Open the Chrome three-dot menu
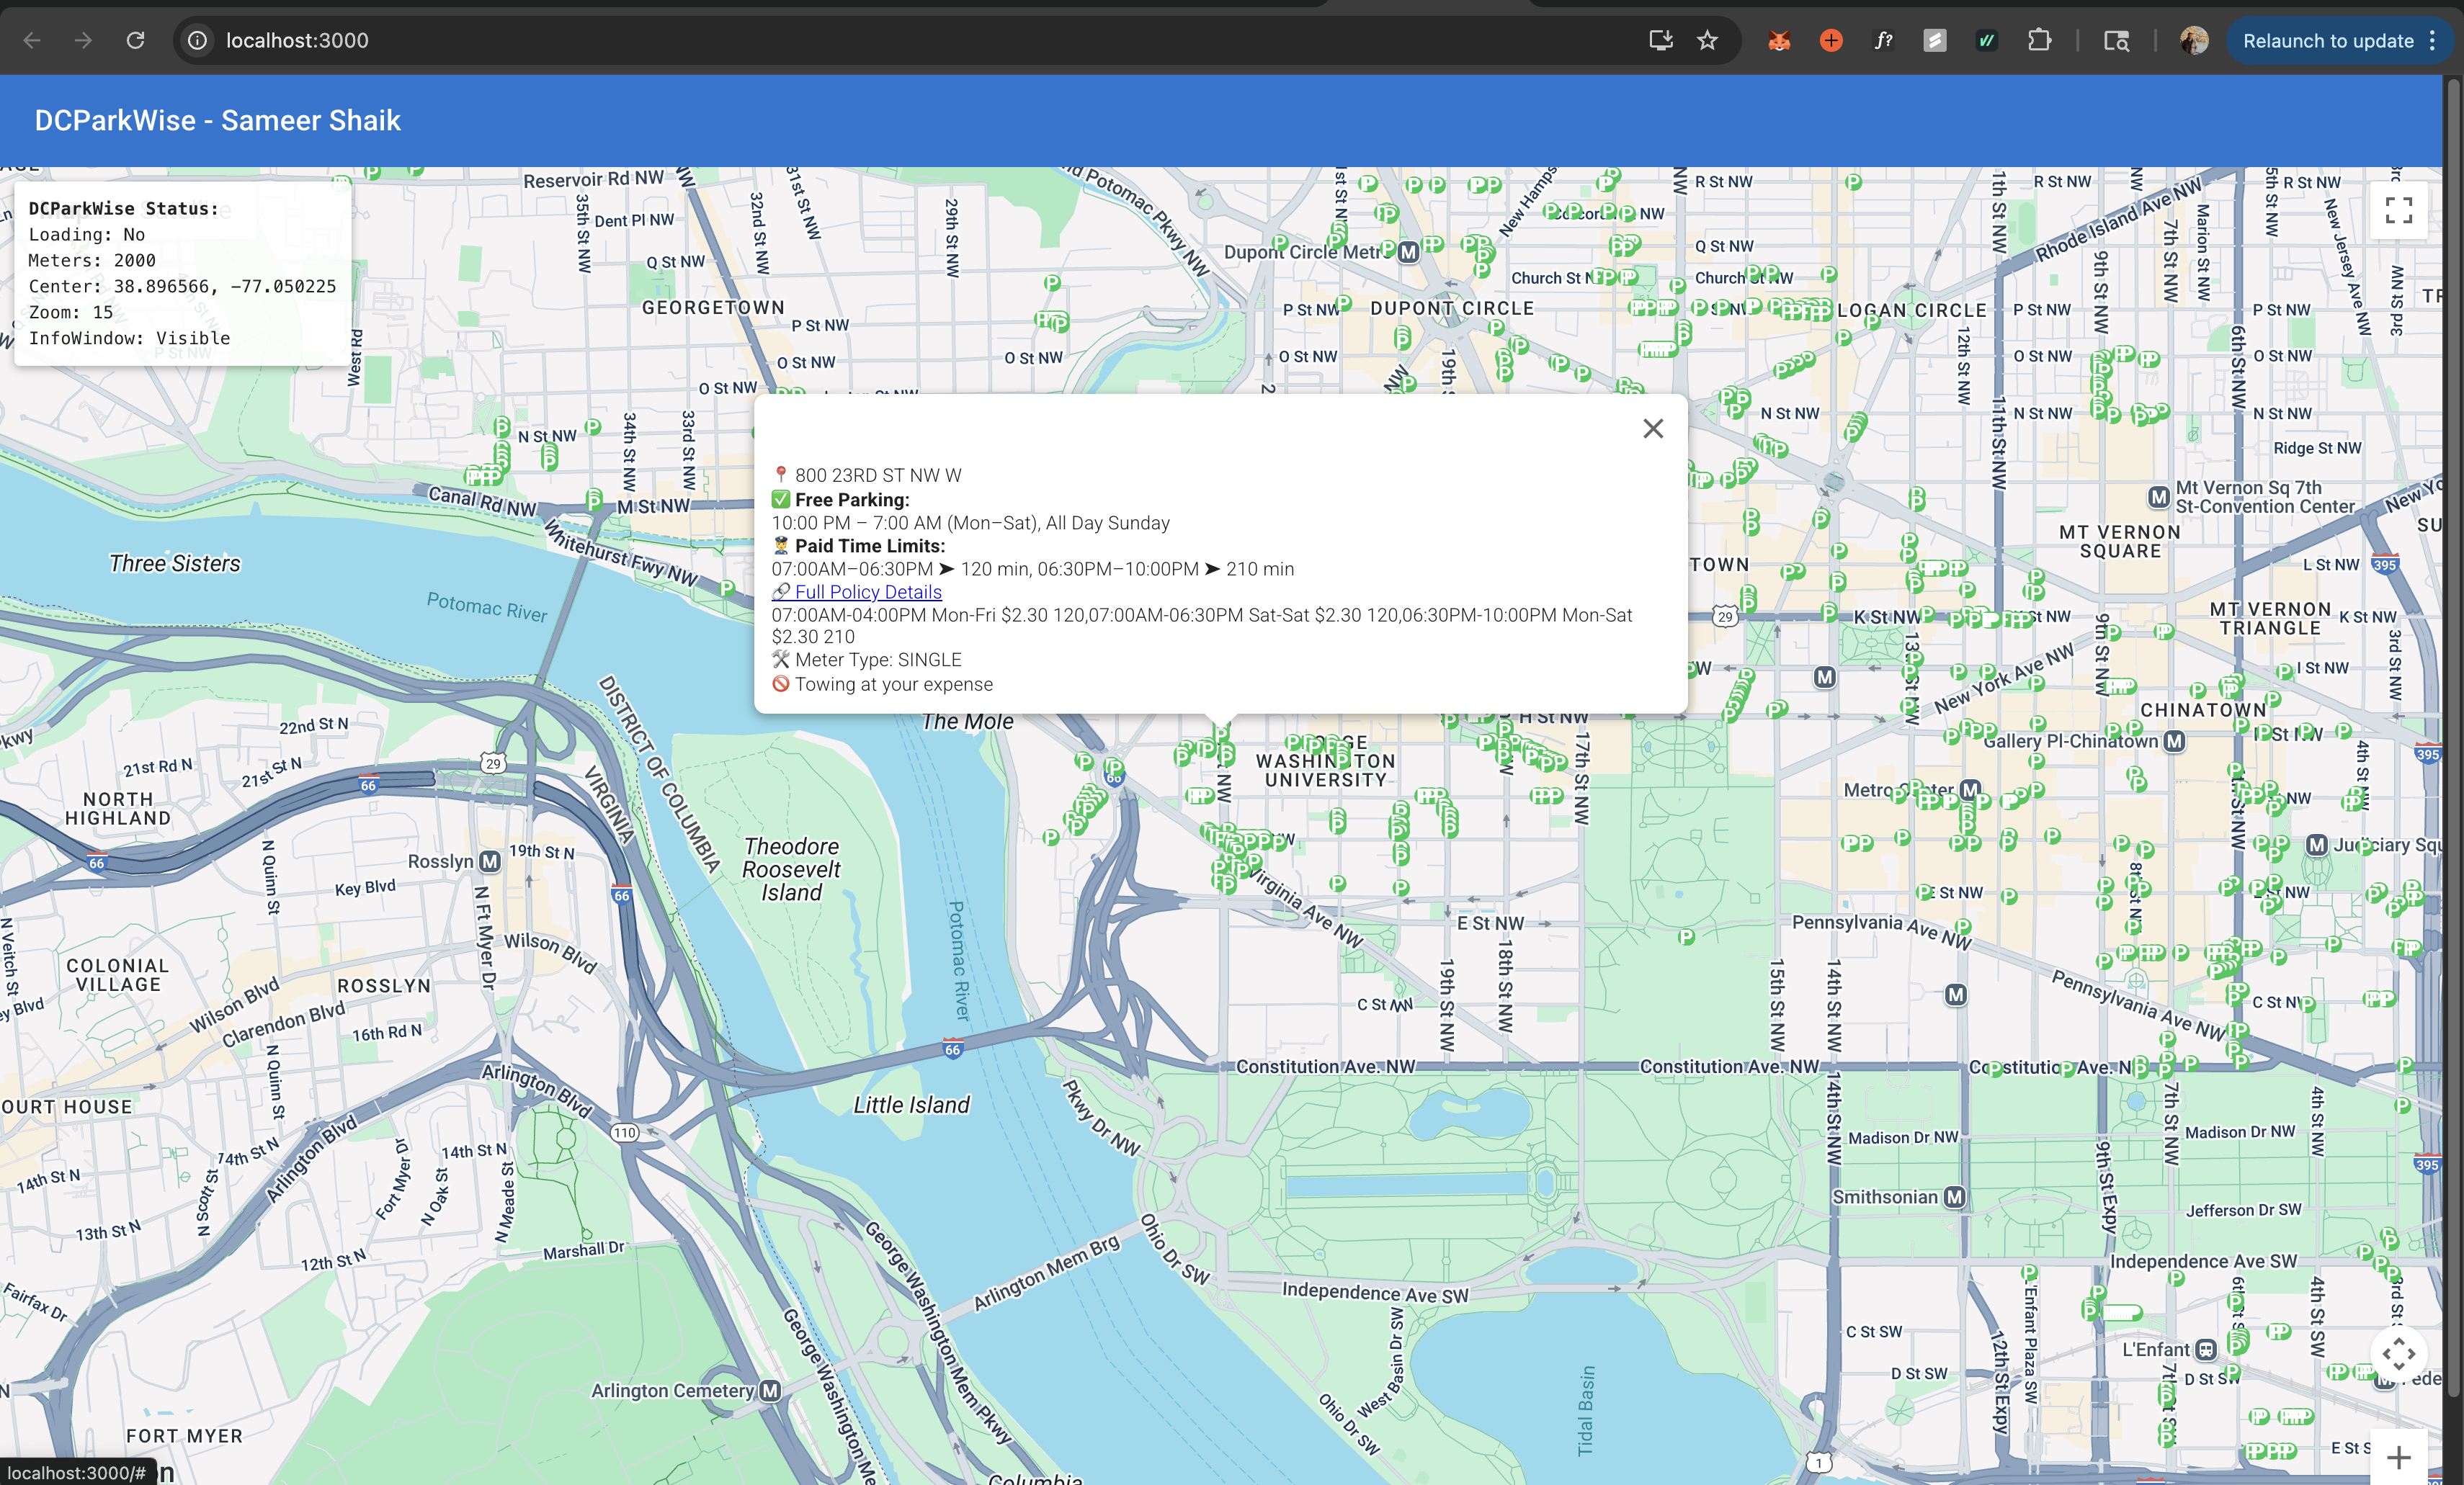The height and width of the screenshot is (1485, 2464). point(2433,40)
